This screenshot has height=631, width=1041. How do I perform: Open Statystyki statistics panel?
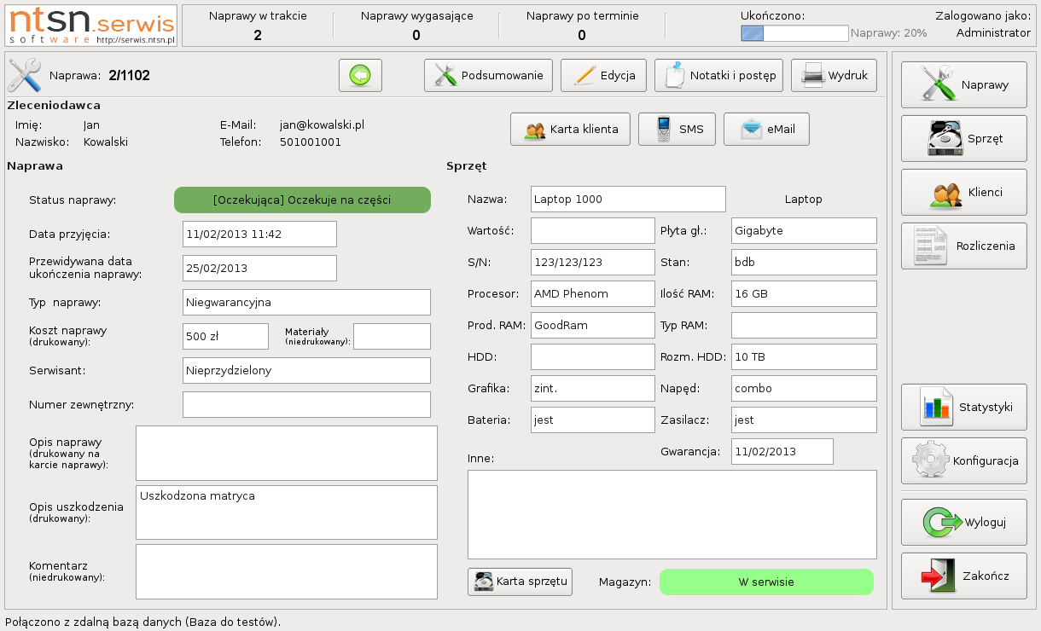964,407
